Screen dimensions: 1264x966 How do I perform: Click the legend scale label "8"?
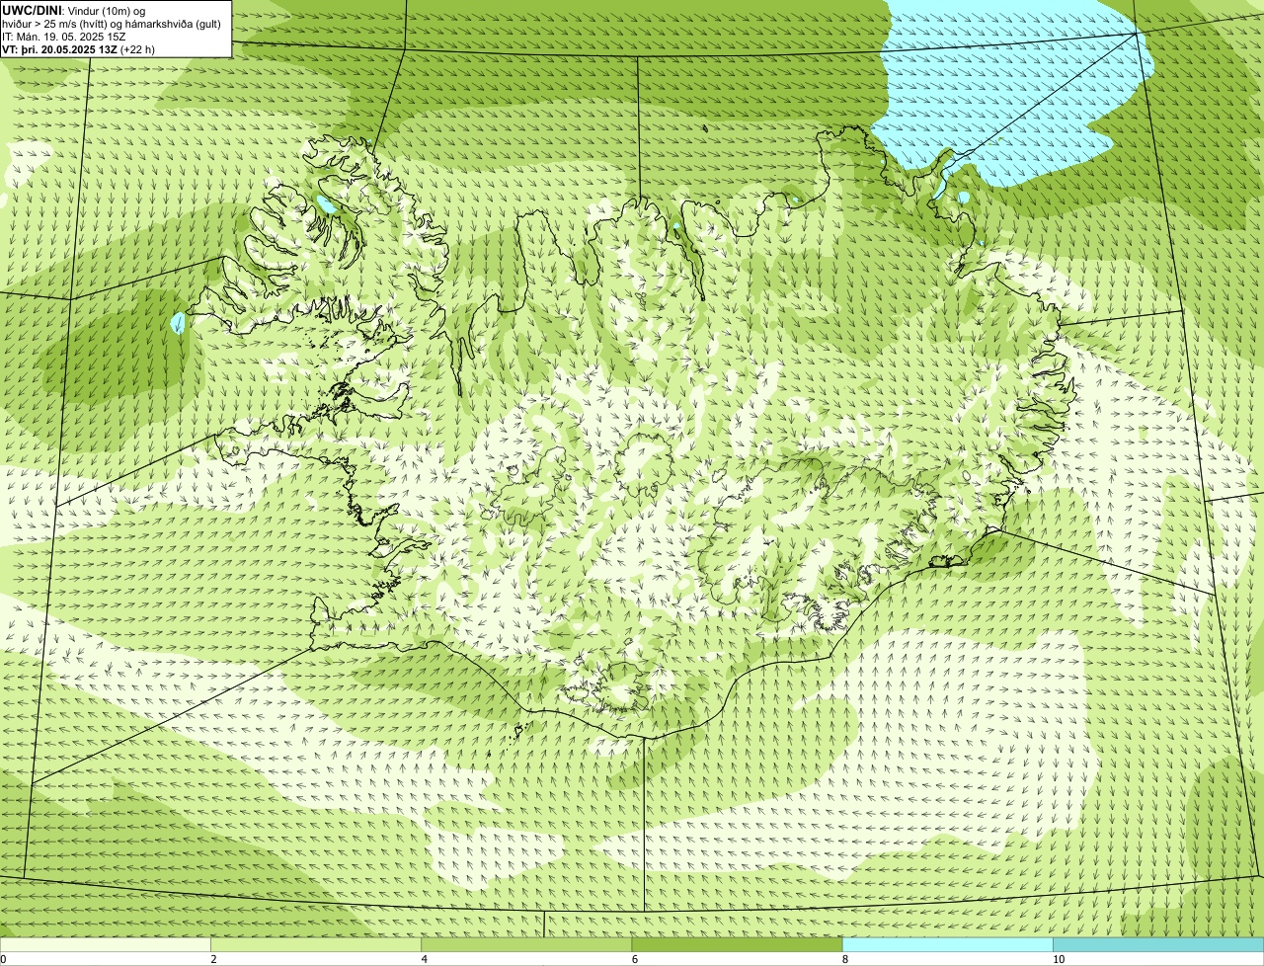(845, 959)
